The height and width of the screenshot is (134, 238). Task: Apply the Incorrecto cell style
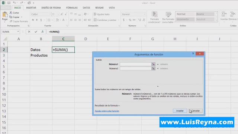[185, 19]
